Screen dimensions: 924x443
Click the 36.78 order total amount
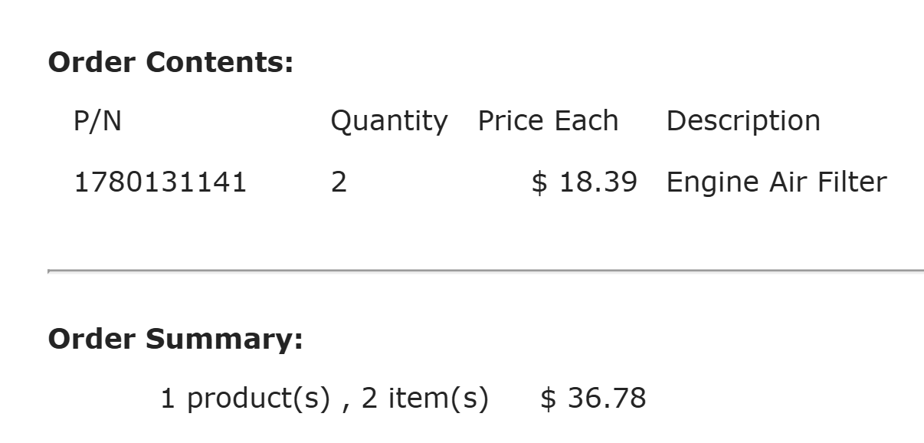click(607, 399)
